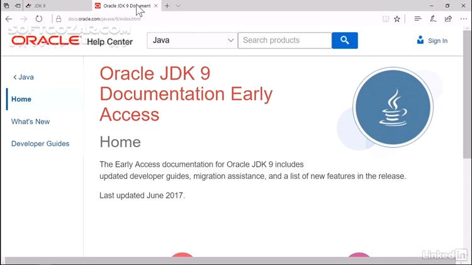Focus the Search products field
The image size is (472, 265).
284,40
